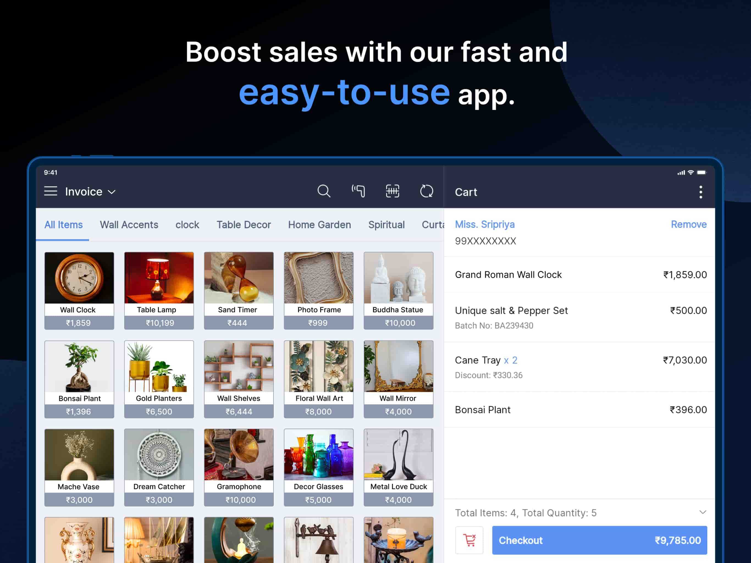Switch to Wall Accents tab
The width and height of the screenshot is (751, 563).
coord(129,225)
